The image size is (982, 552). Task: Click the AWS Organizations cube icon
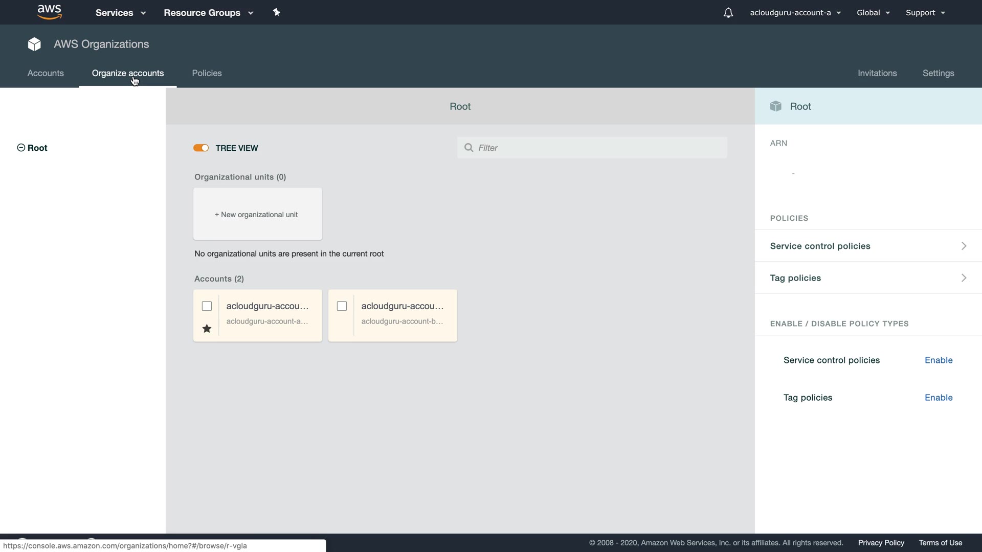(x=34, y=44)
